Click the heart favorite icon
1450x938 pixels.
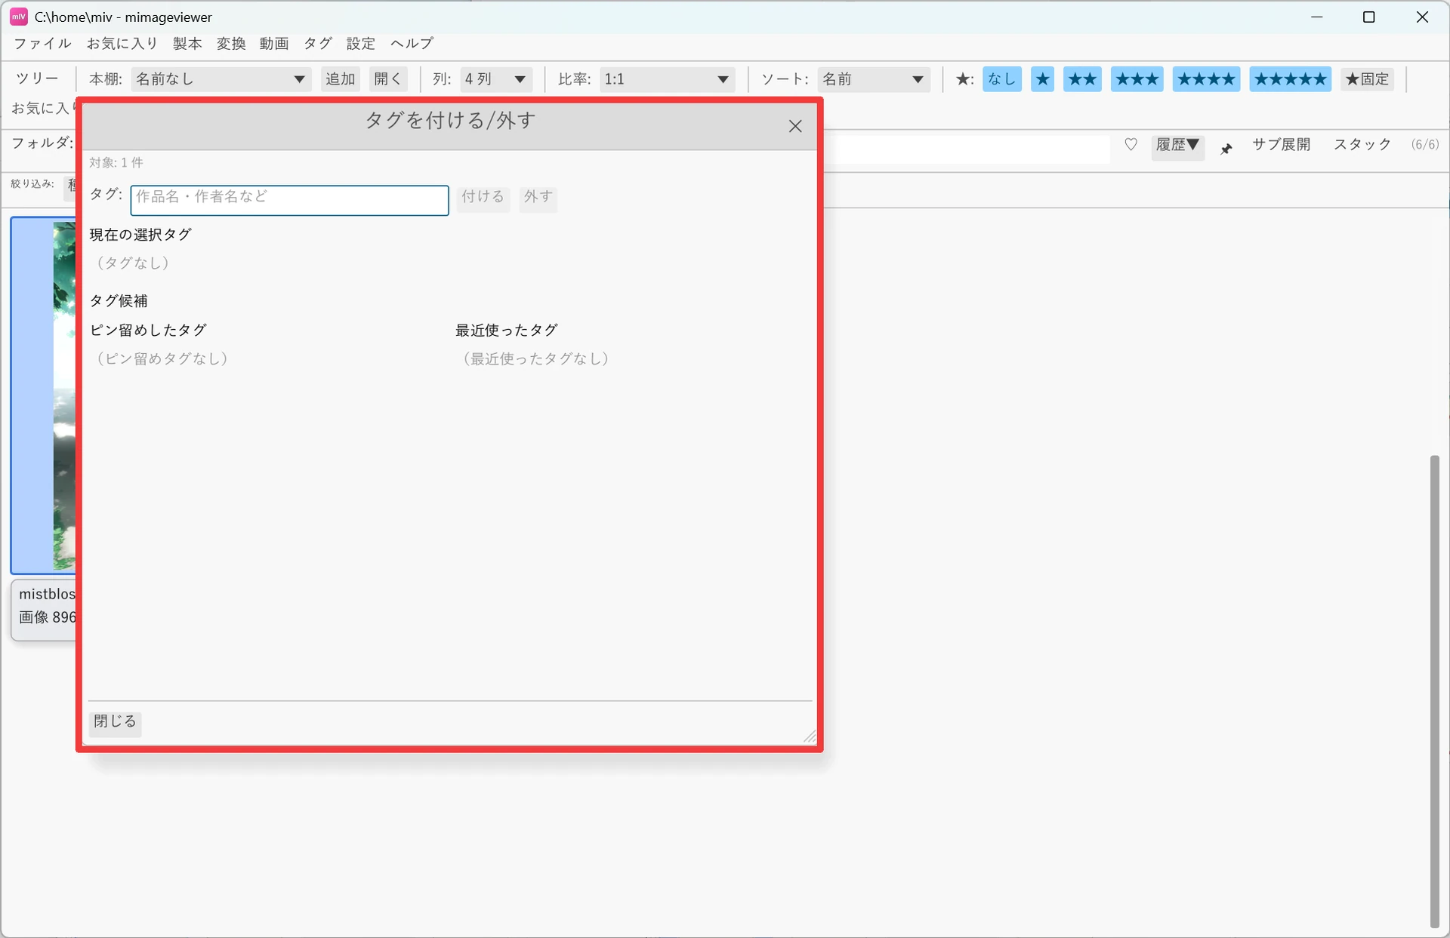pos(1131,144)
